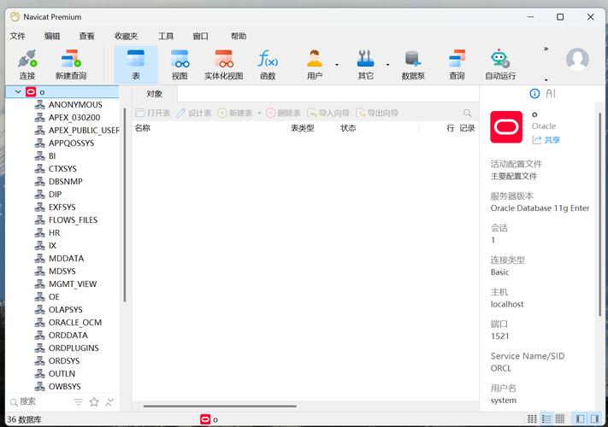Open the Tools (工具) menu
The width and height of the screenshot is (608, 427).
click(x=166, y=36)
